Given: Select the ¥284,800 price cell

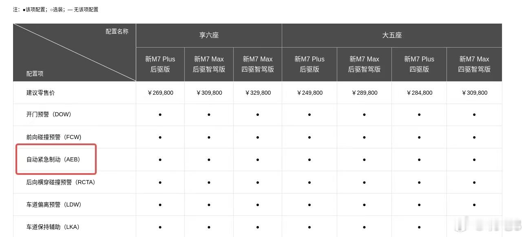Looking at the screenshot, I should pos(419,93).
